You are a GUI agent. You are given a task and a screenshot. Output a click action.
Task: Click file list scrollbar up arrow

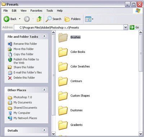pyautogui.click(x=140, y=33)
